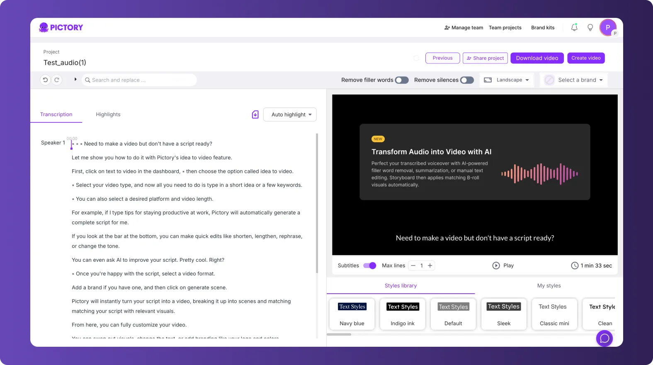Click the Pictory logo

coord(61,27)
